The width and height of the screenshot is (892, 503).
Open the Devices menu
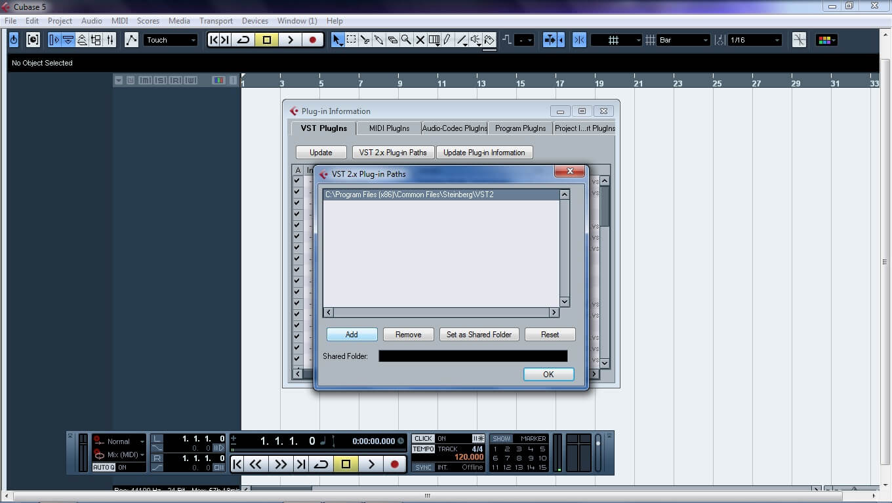254,21
